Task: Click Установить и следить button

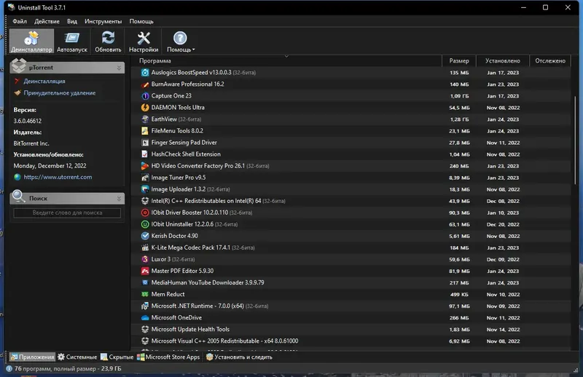Action: click(240, 357)
